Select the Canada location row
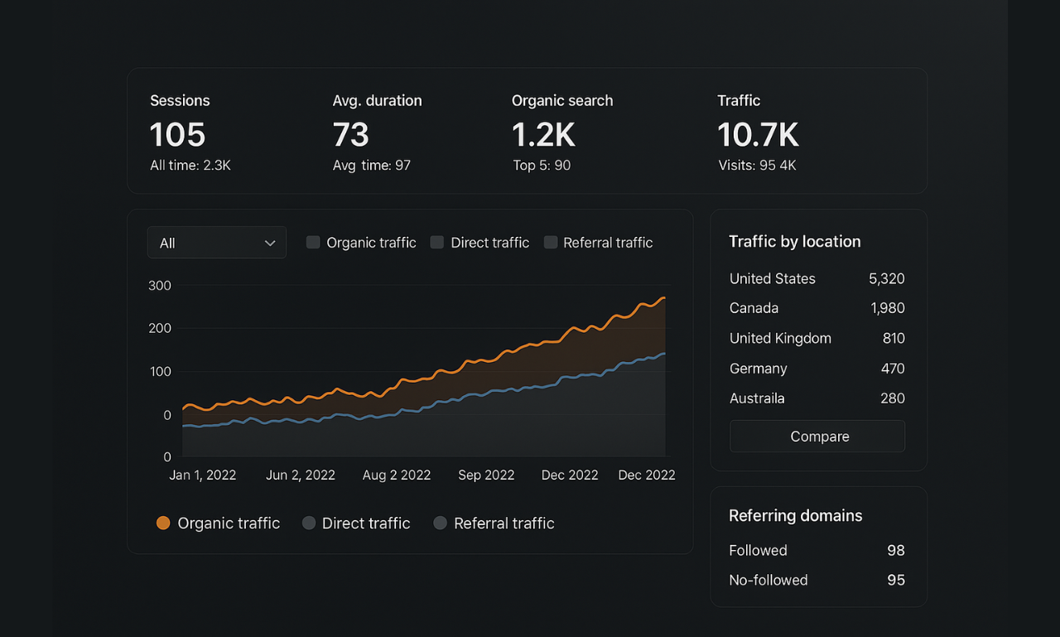The height and width of the screenshot is (637, 1060). point(817,308)
